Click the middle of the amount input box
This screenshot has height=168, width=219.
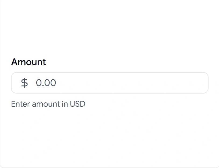(x=110, y=83)
